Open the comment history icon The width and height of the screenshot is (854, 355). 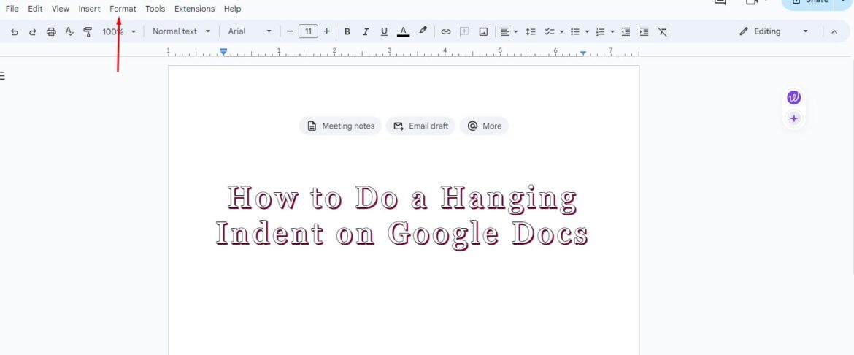pyautogui.click(x=720, y=2)
